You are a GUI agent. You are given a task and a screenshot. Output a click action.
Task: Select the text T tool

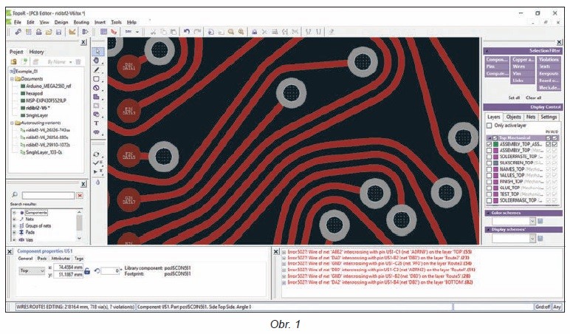tap(96, 123)
